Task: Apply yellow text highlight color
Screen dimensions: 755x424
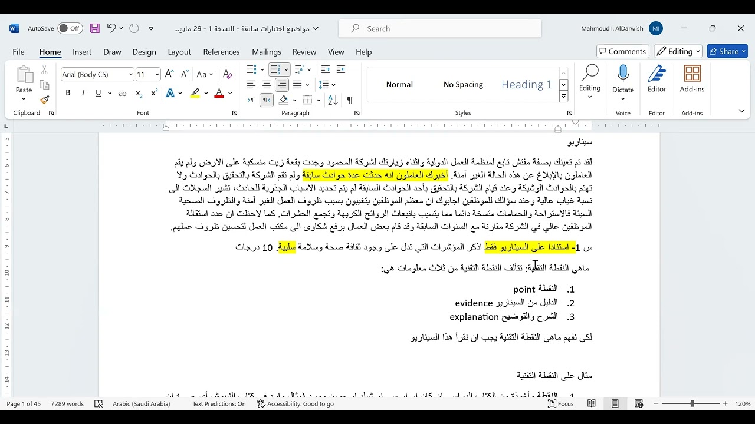Action: [x=195, y=93]
